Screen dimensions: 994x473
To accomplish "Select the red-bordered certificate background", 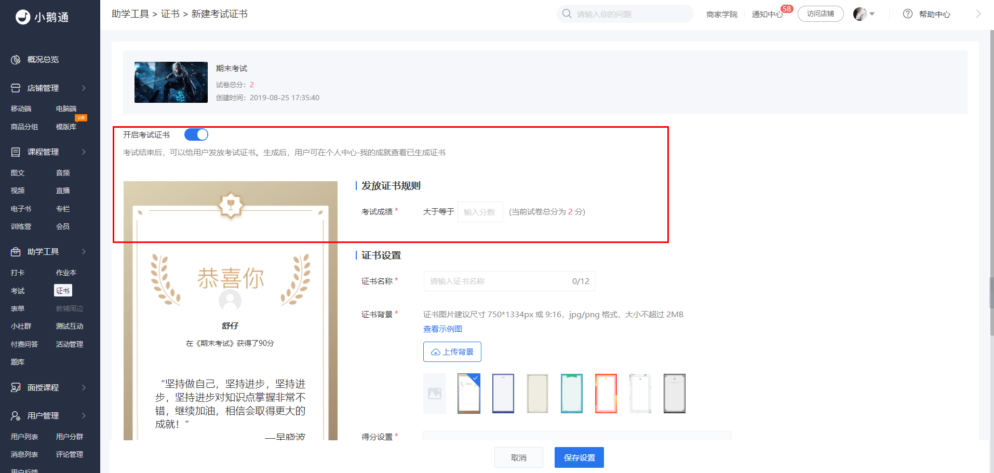I will click(606, 394).
